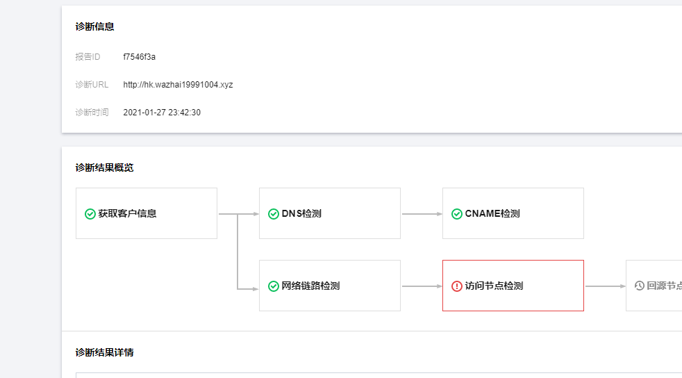
Task: Select the pending 回源节点 step label
Action: coord(664,286)
